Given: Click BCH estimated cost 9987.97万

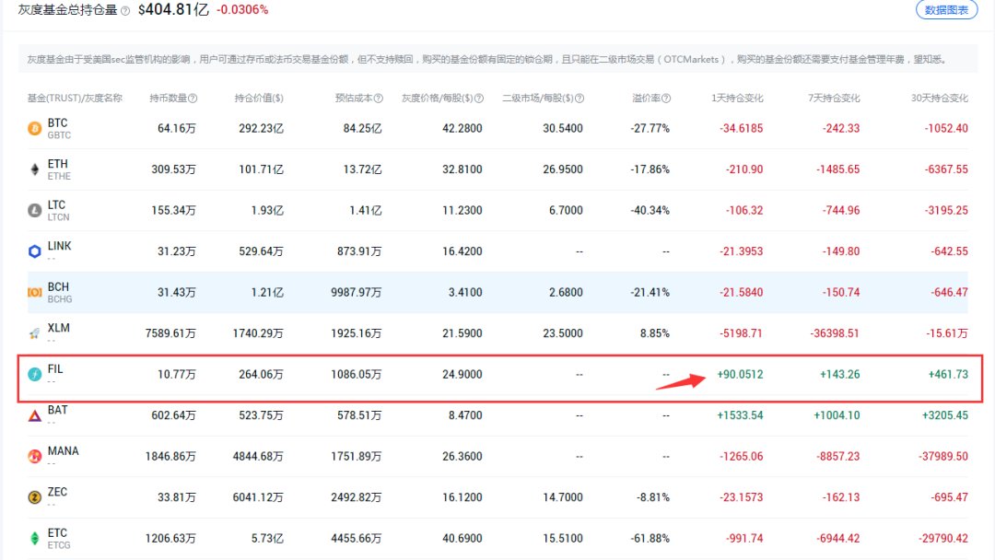Looking at the screenshot, I should pos(356,293).
